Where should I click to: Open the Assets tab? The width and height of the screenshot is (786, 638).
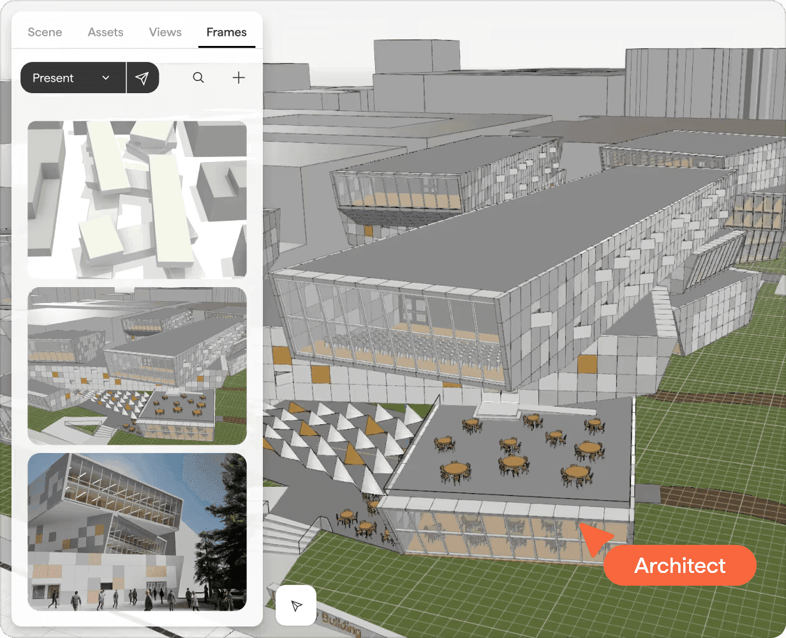click(x=105, y=32)
